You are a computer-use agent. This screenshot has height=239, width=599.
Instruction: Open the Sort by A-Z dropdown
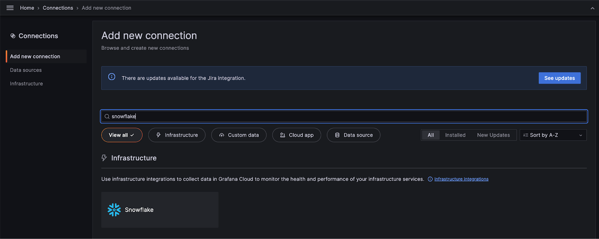[553, 135]
